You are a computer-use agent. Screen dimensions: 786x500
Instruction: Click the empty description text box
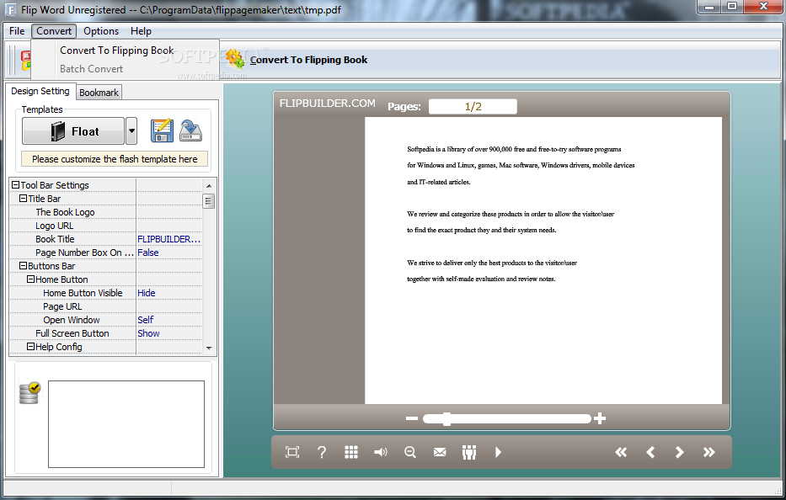click(126, 424)
